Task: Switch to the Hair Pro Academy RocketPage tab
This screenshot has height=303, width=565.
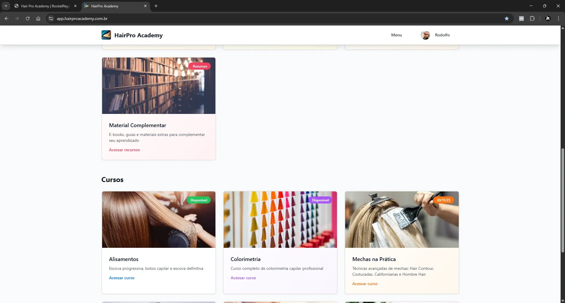Action: pos(45,6)
